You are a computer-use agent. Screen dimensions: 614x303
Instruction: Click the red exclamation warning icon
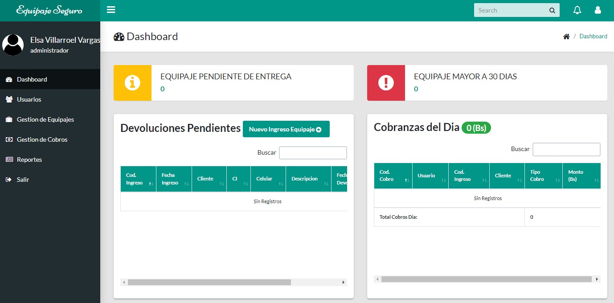[386, 83]
